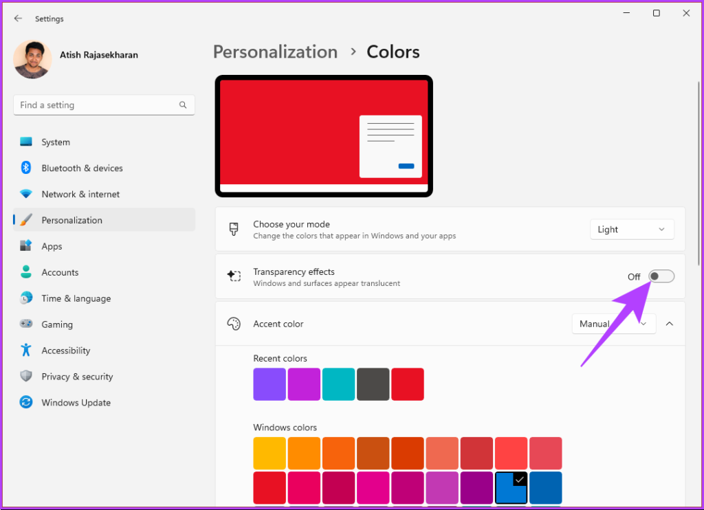Select the purple recent color swatch
704x510 pixels.
pyautogui.click(x=269, y=384)
